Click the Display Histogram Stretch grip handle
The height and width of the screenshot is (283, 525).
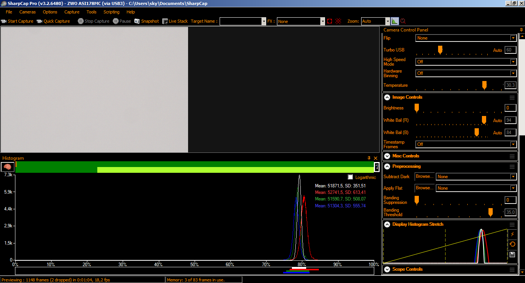click(512, 225)
